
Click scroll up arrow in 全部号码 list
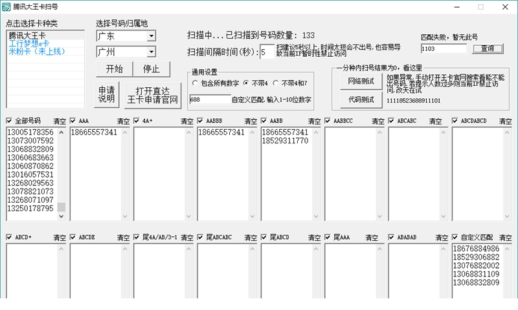click(62, 132)
